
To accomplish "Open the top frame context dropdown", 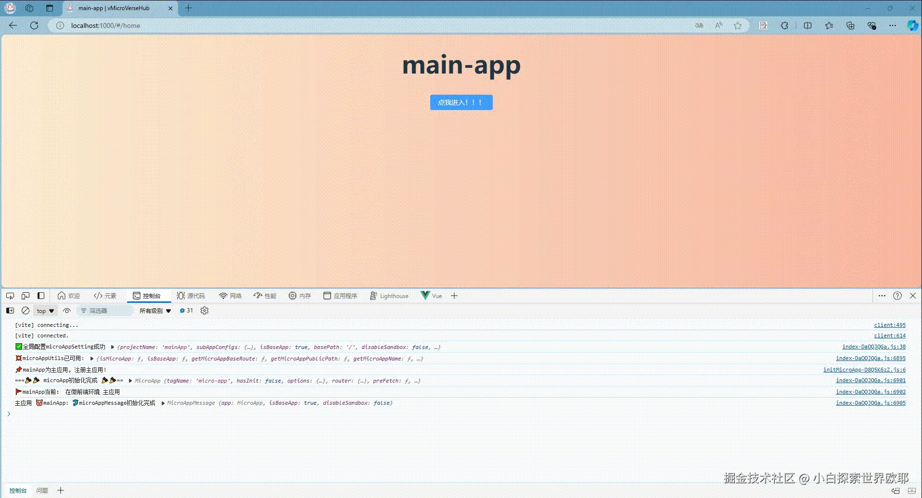I will (44, 311).
